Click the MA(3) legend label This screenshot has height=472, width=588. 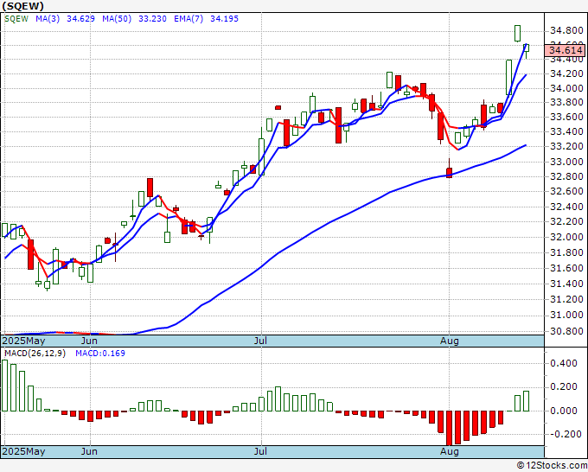click(x=48, y=19)
